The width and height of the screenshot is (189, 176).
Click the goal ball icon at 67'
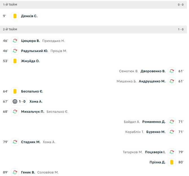15,101
